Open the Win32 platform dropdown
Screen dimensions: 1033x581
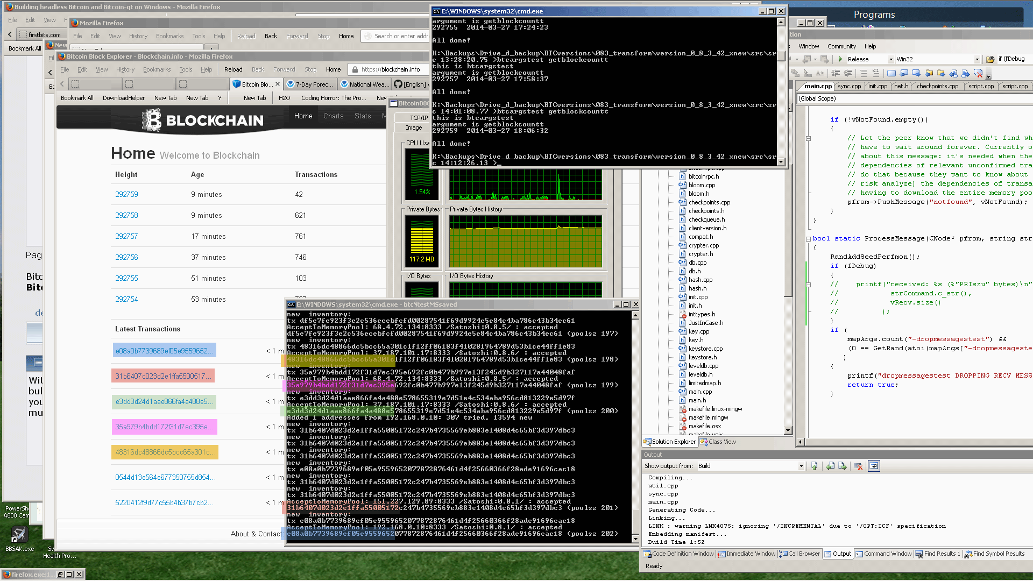[978, 59]
